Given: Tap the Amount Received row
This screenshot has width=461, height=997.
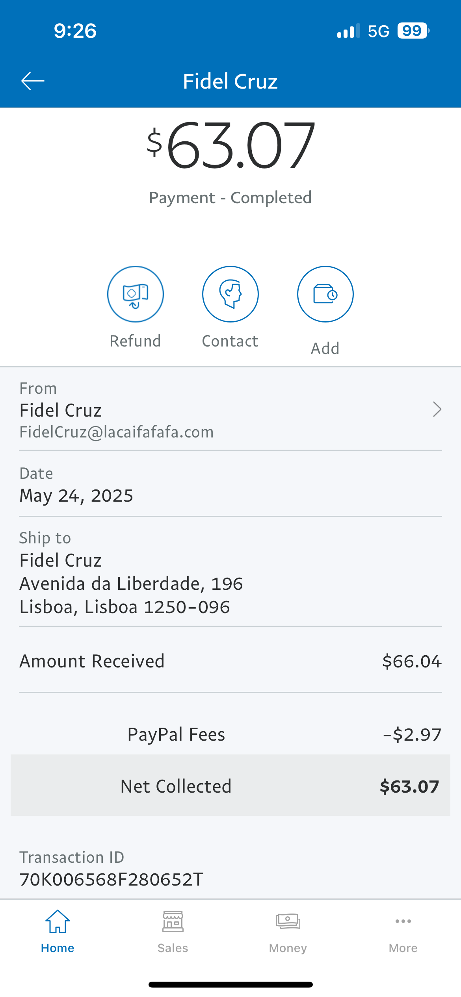Looking at the screenshot, I should (x=230, y=661).
